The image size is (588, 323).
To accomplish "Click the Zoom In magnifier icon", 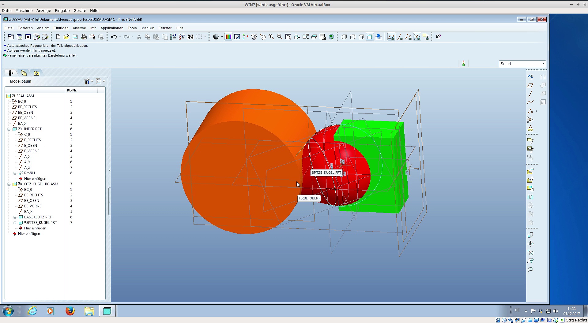I will click(x=271, y=37).
